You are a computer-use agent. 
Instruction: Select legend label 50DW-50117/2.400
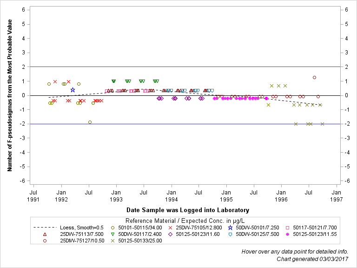[140, 234]
